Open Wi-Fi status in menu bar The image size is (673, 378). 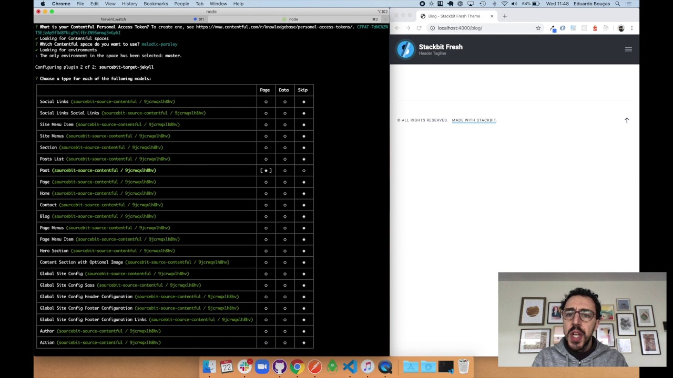click(x=504, y=4)
